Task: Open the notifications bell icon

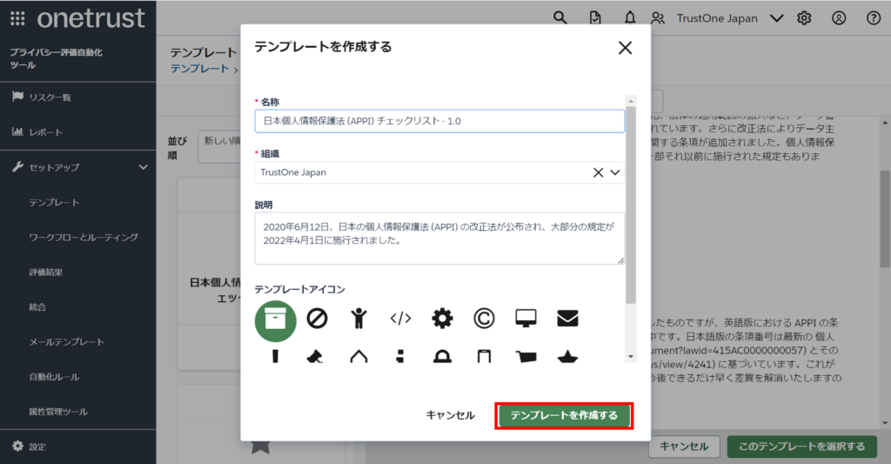Action: pos(630,18)
